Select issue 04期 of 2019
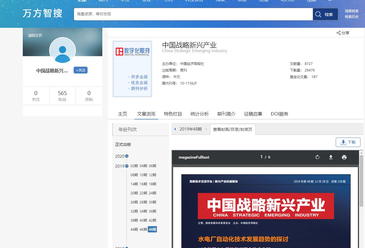This screenshot has height=248, width=365. 143,166
